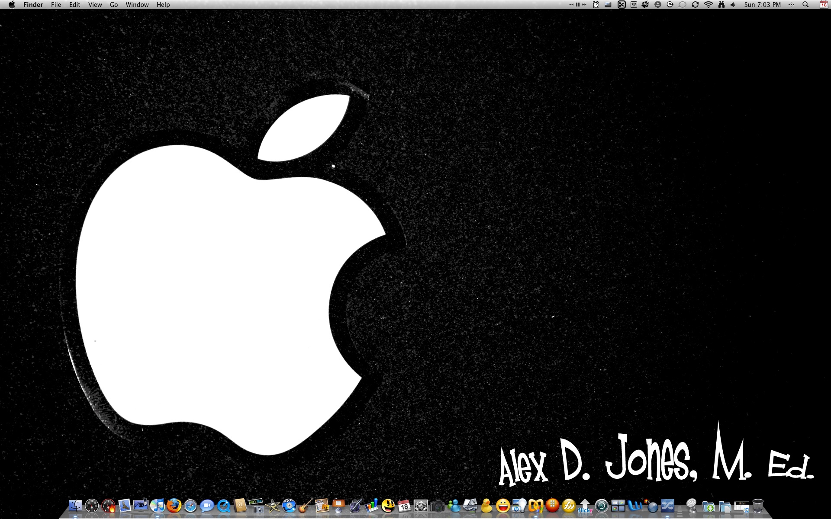Launch QuickTime Player from the dock
The width and height of the screenshot is (831, 519).
click(x=223, y=506)
